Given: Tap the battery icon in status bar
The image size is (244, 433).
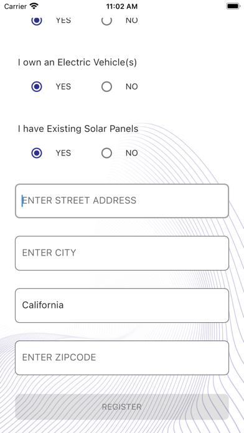Looking at the screenshot, I should (x=233, y=6).
